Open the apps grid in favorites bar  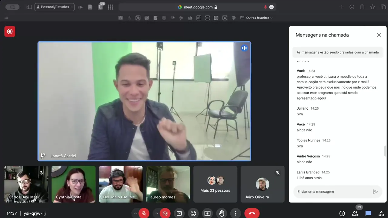click(x=6, y=18)
